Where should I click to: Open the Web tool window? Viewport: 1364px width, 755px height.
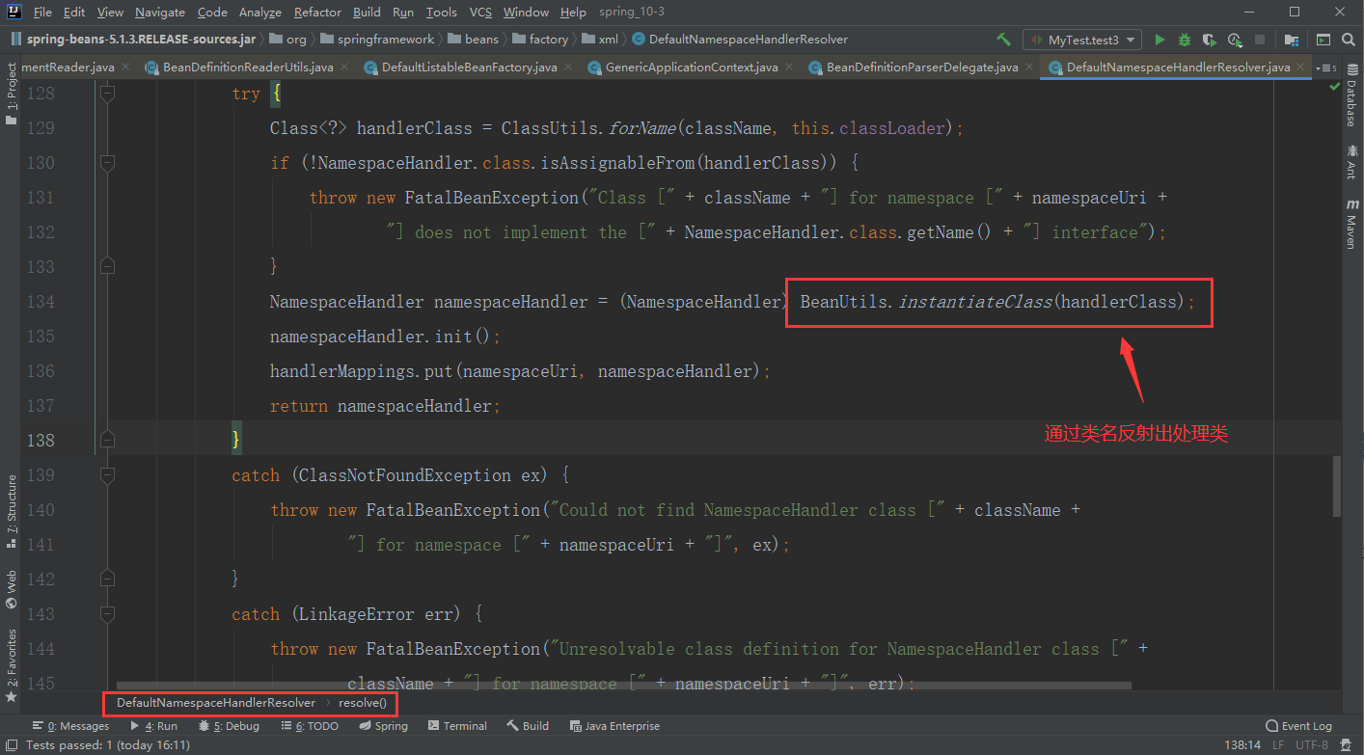click(12, 589)
